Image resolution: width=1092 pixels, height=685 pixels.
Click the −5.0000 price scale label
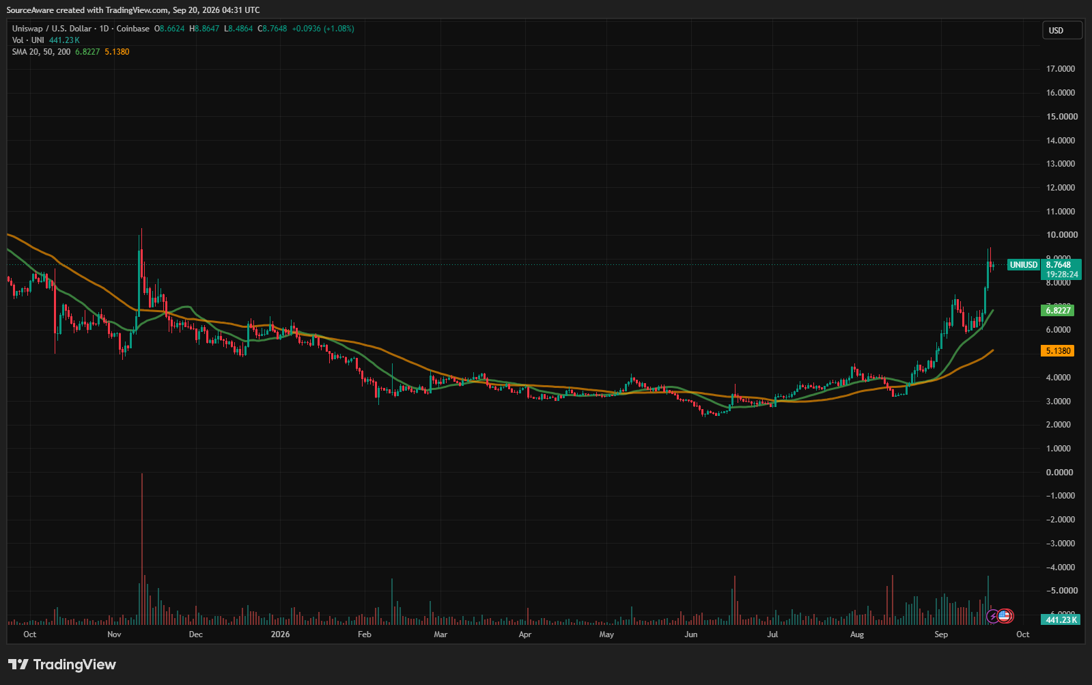(x=1061, y=591)
